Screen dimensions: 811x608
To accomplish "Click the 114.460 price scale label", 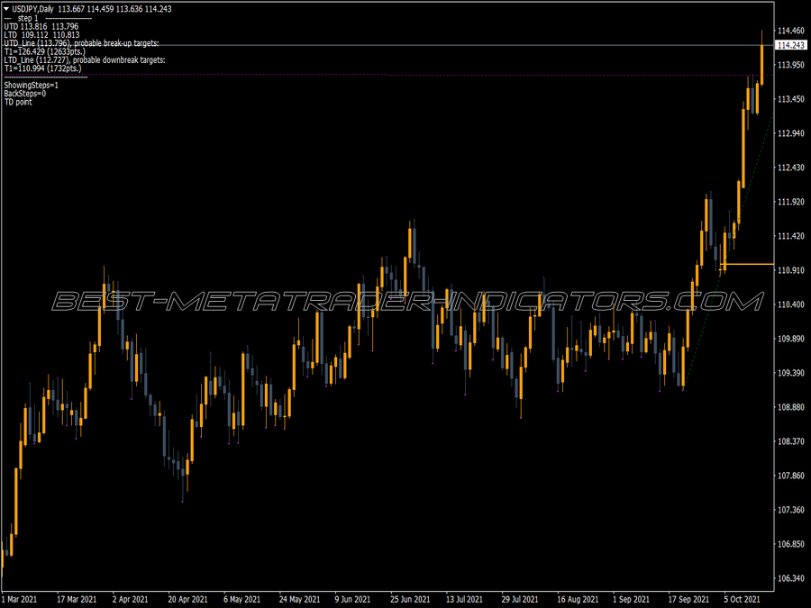I will [791, 31].
